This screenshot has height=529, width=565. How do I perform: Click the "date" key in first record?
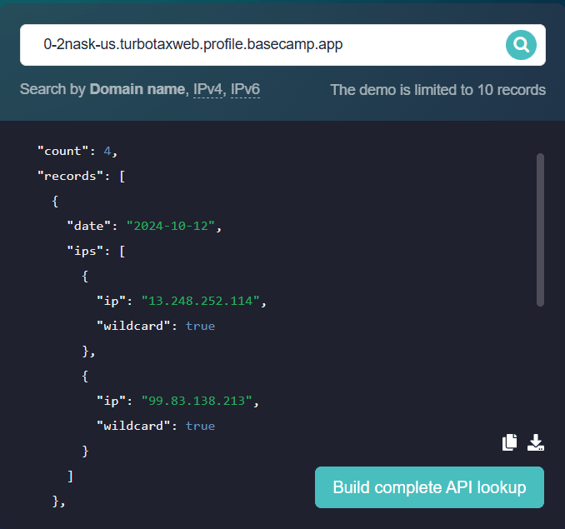(x=89, y=226)
